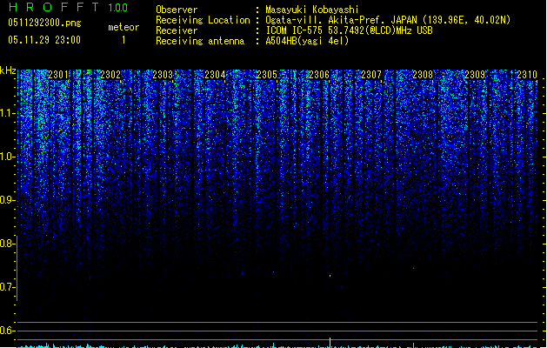Image resolution: width=547 pixels, height=348 pixels.
Task: Click the 0.9 kHz axis label
Action: point(8,200)
